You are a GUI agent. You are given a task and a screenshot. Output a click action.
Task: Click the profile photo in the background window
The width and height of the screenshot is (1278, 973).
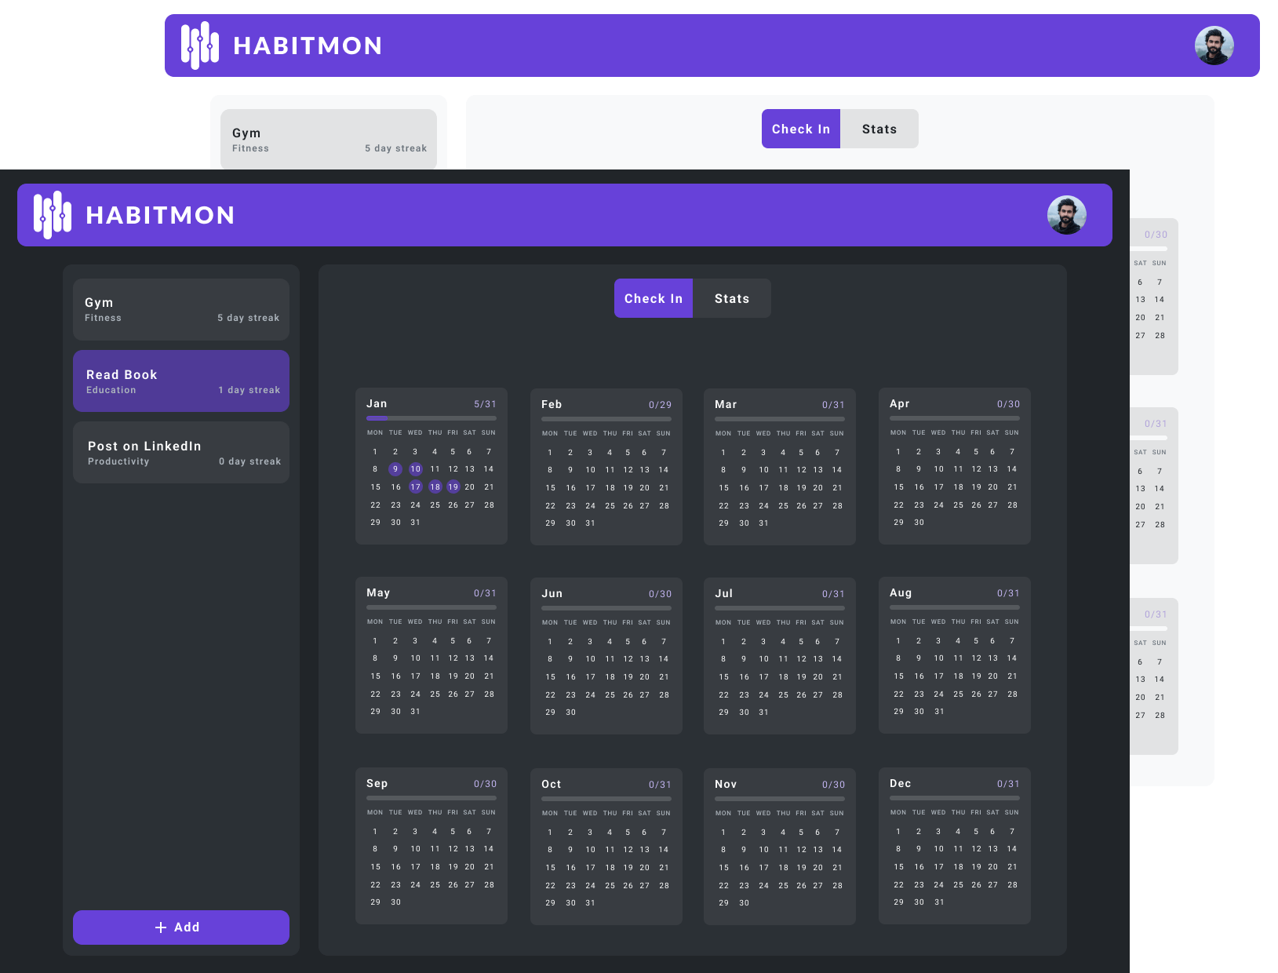(1214, 46)
